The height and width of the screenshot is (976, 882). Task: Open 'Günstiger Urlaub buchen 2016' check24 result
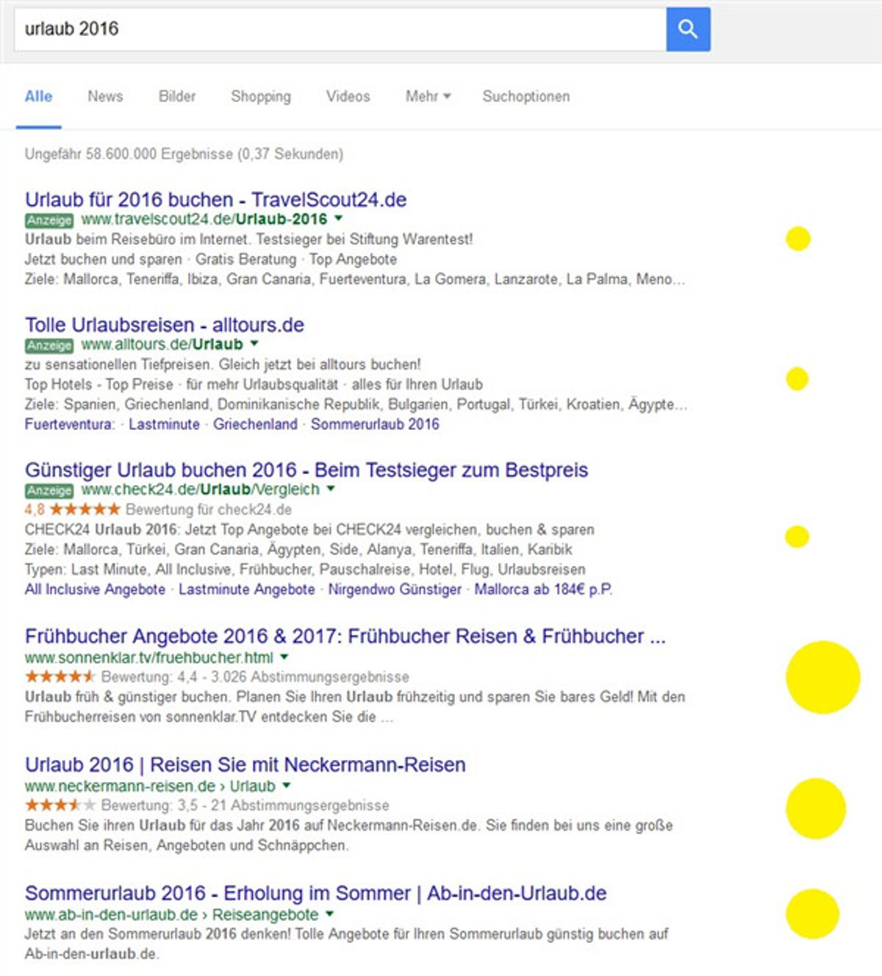(306, 470)
